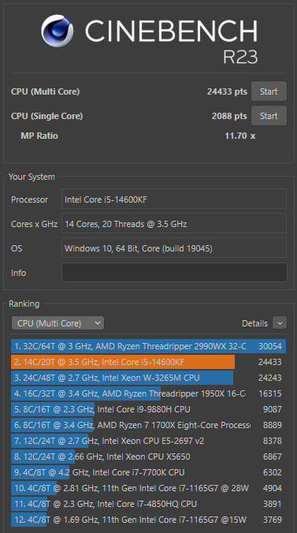Click the OS field showing Windows 10
The image size is (297, 533).
[x=174, y=248]
